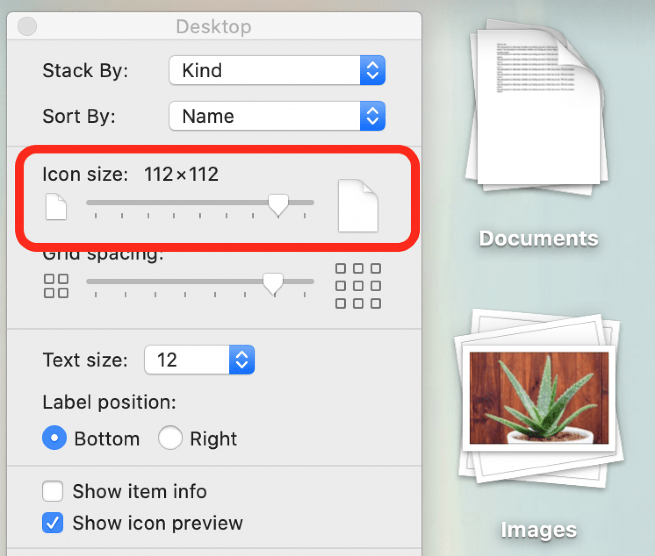Click the Label position heading
Screen dimensions: 655x556
pos(109,402)
